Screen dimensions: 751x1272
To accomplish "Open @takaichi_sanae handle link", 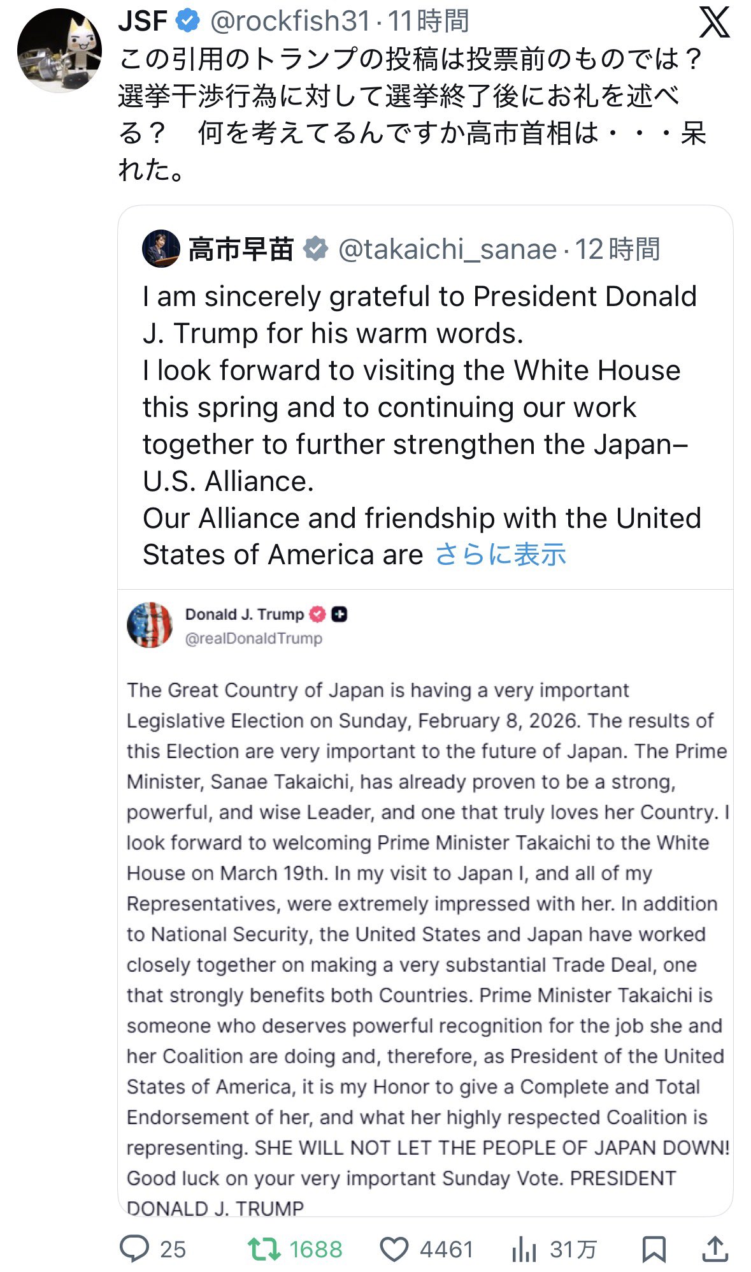I will [447, 249].
